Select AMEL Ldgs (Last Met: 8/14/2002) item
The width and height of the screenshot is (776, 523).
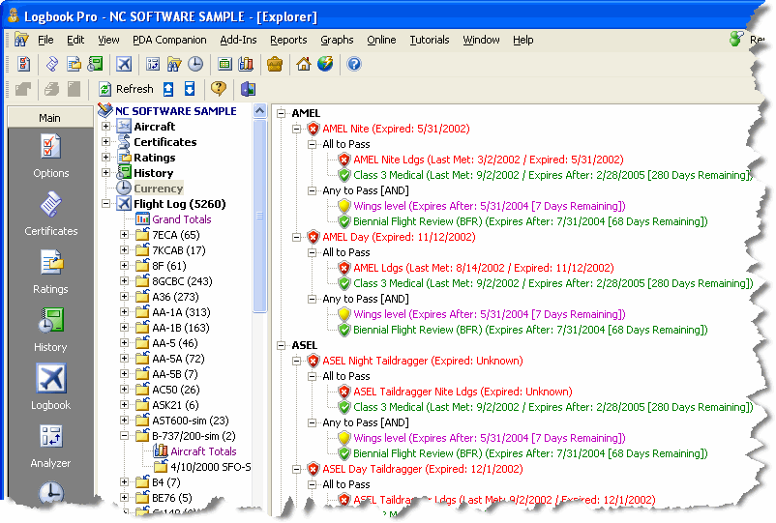(484, 268)
